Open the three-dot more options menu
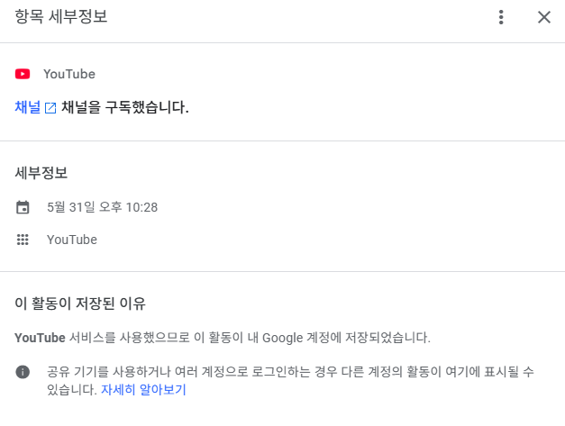The width and height of the screenshot is (565, 426). [501, 17]
